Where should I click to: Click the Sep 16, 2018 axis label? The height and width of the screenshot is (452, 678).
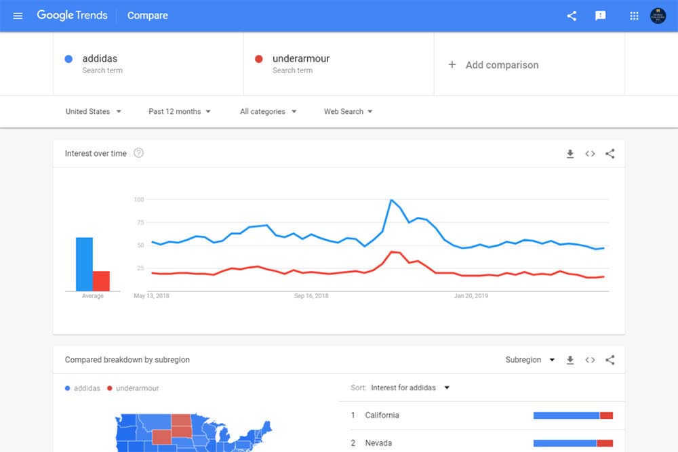pos(311,296)
